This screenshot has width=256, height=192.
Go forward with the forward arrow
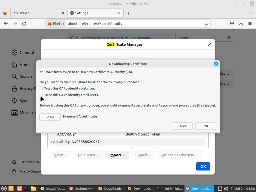tap(15, 24)
